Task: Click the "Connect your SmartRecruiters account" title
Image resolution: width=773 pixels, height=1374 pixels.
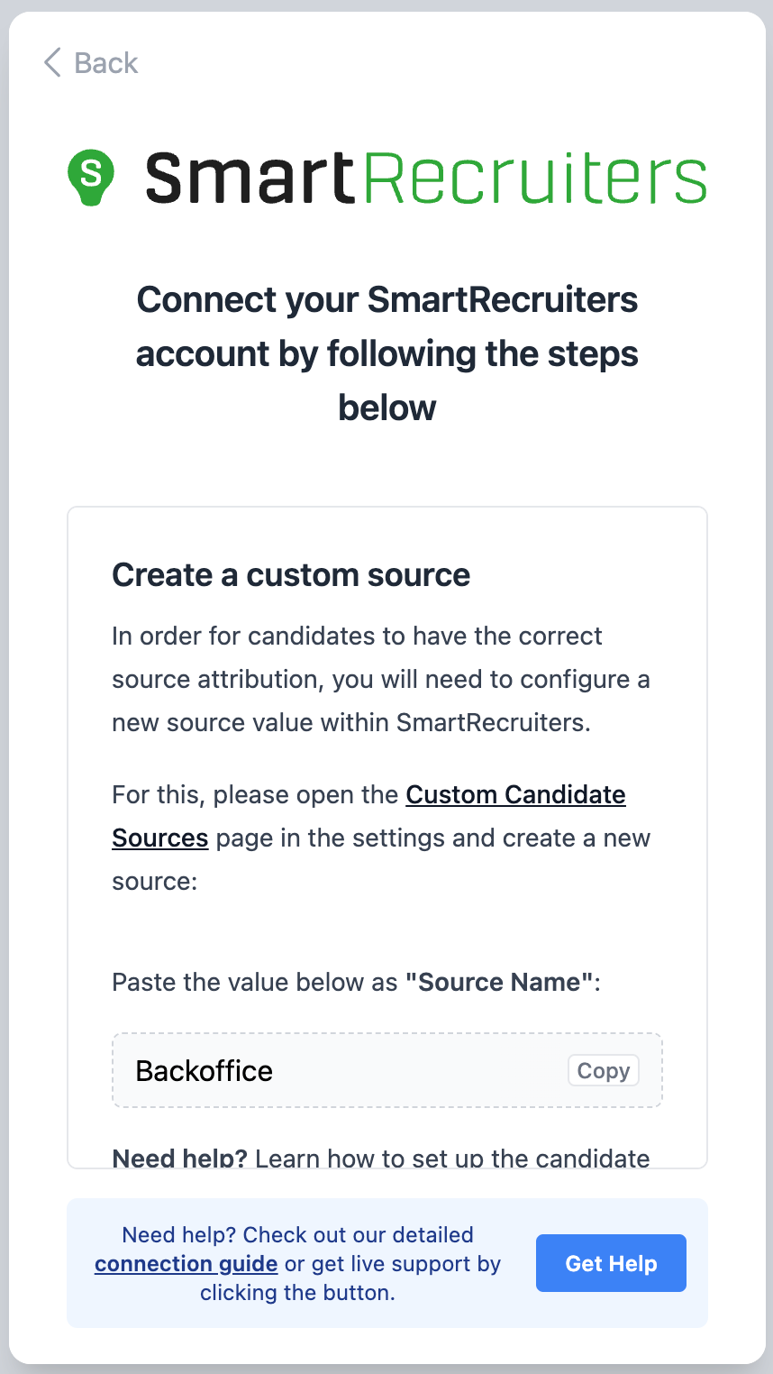Action: [387, 353]
